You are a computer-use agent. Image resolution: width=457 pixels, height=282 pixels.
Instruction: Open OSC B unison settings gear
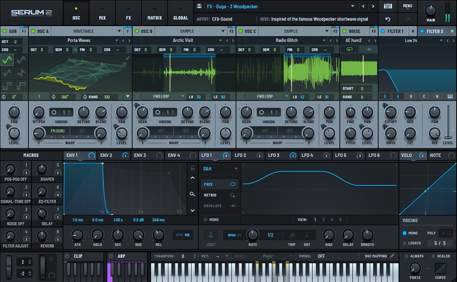pyautogui.click(x=158, y=112)
